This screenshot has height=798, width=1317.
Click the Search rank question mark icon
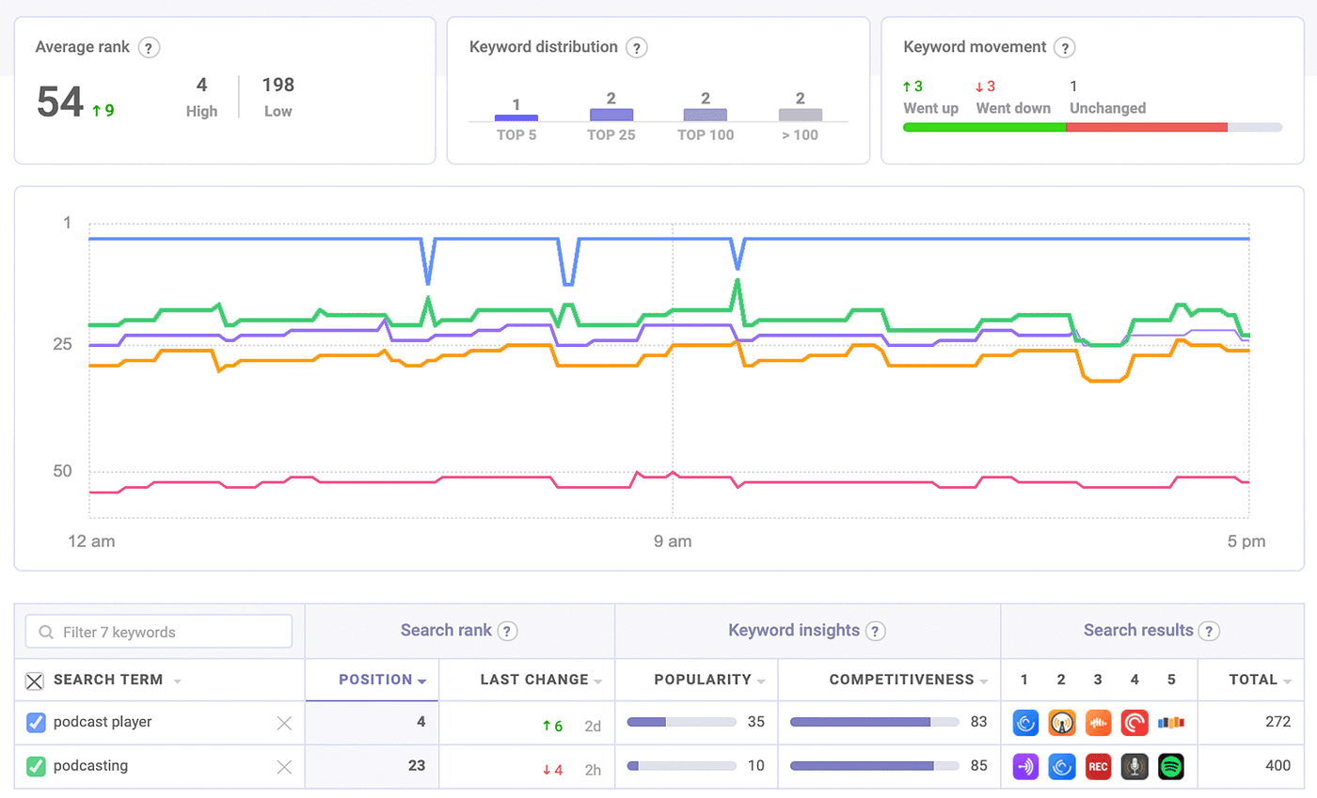point(507,631)
